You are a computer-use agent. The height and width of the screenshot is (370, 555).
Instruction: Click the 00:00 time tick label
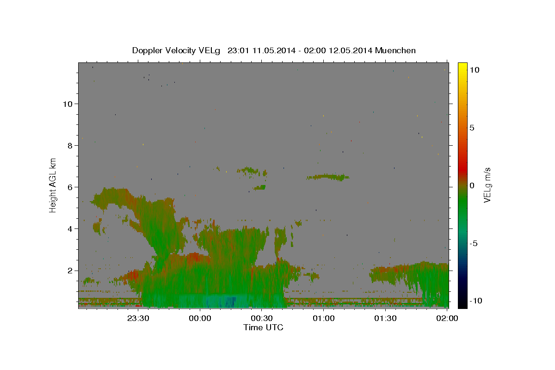pyautogui.click(x=200, y=318)
